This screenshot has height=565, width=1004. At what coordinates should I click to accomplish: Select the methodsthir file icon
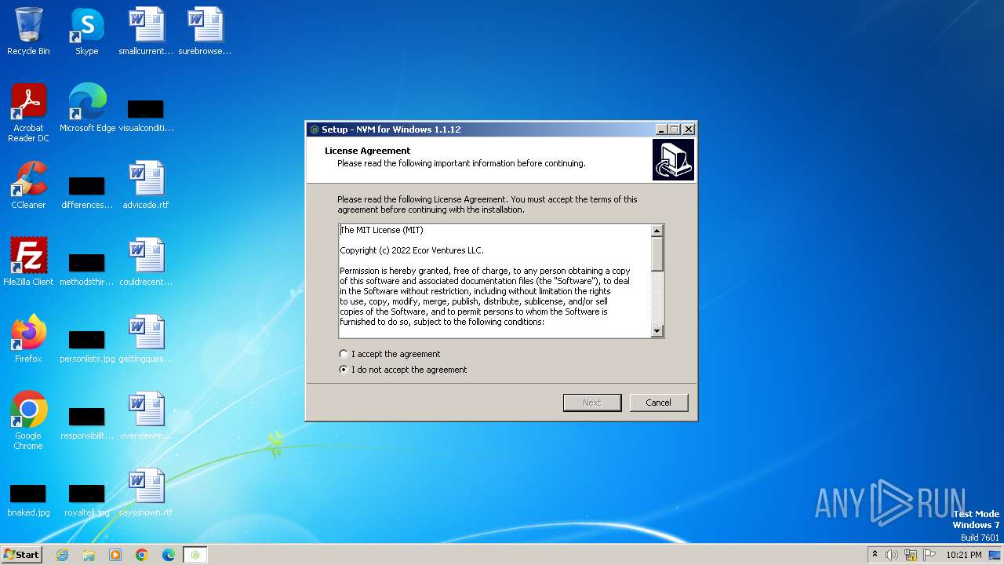(87, 268)
